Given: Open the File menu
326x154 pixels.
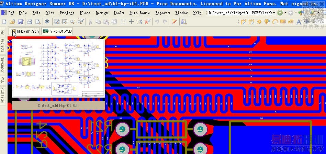Looking at the screenshot, I should (23, 13).
